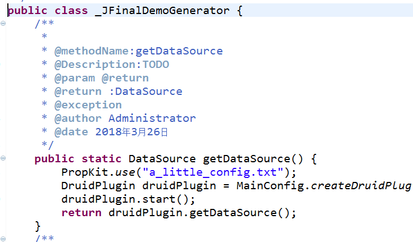This screenshot has width=413, height=242.
Task: Click the createDruidPlug italic method name
Action: click(361, 186)
